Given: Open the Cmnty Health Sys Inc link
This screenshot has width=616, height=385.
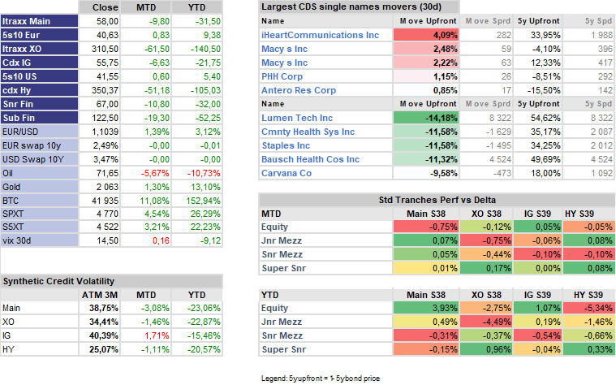Looking at the screenshot, I should pos(308,132).
